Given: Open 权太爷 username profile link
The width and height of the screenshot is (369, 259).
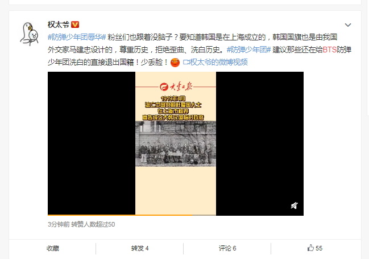Looking at the screenshot, I should (59, 24).
